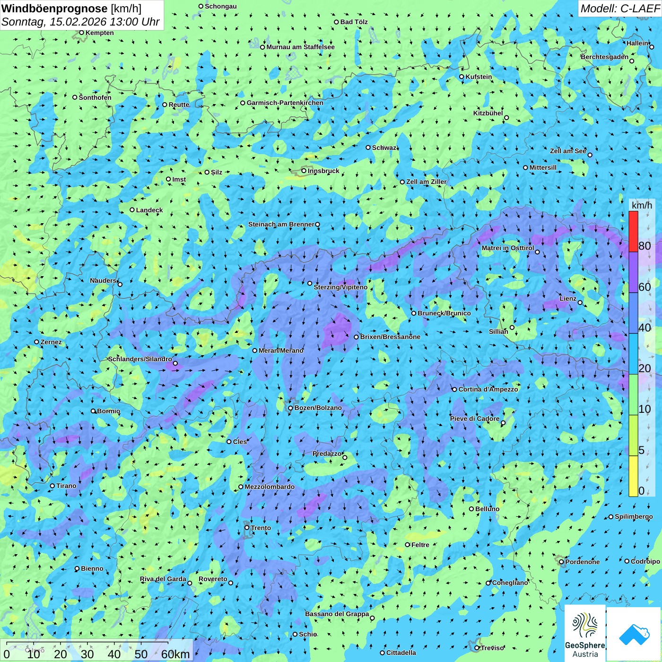This screenshot has width=662, height=662.
Task: Click the purple 60-80 km/h legend band
Action: coord(633,272)
